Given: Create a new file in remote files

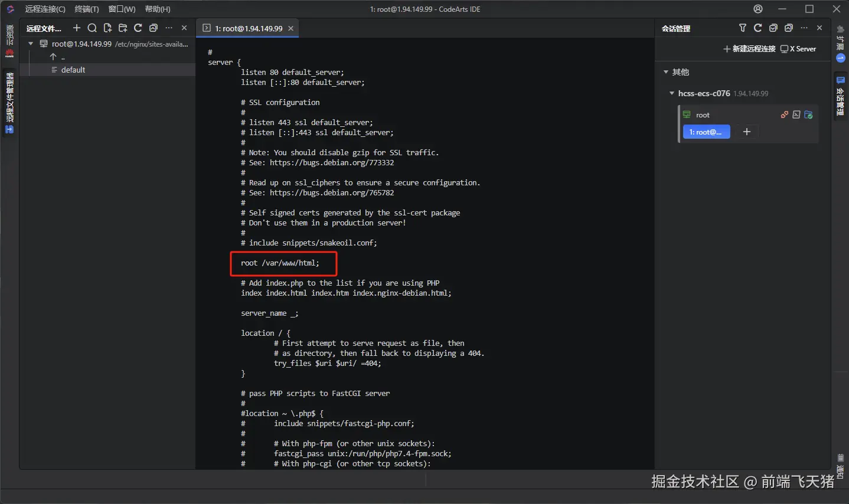Looking at the screenshot, I should (x=107, y=28).
